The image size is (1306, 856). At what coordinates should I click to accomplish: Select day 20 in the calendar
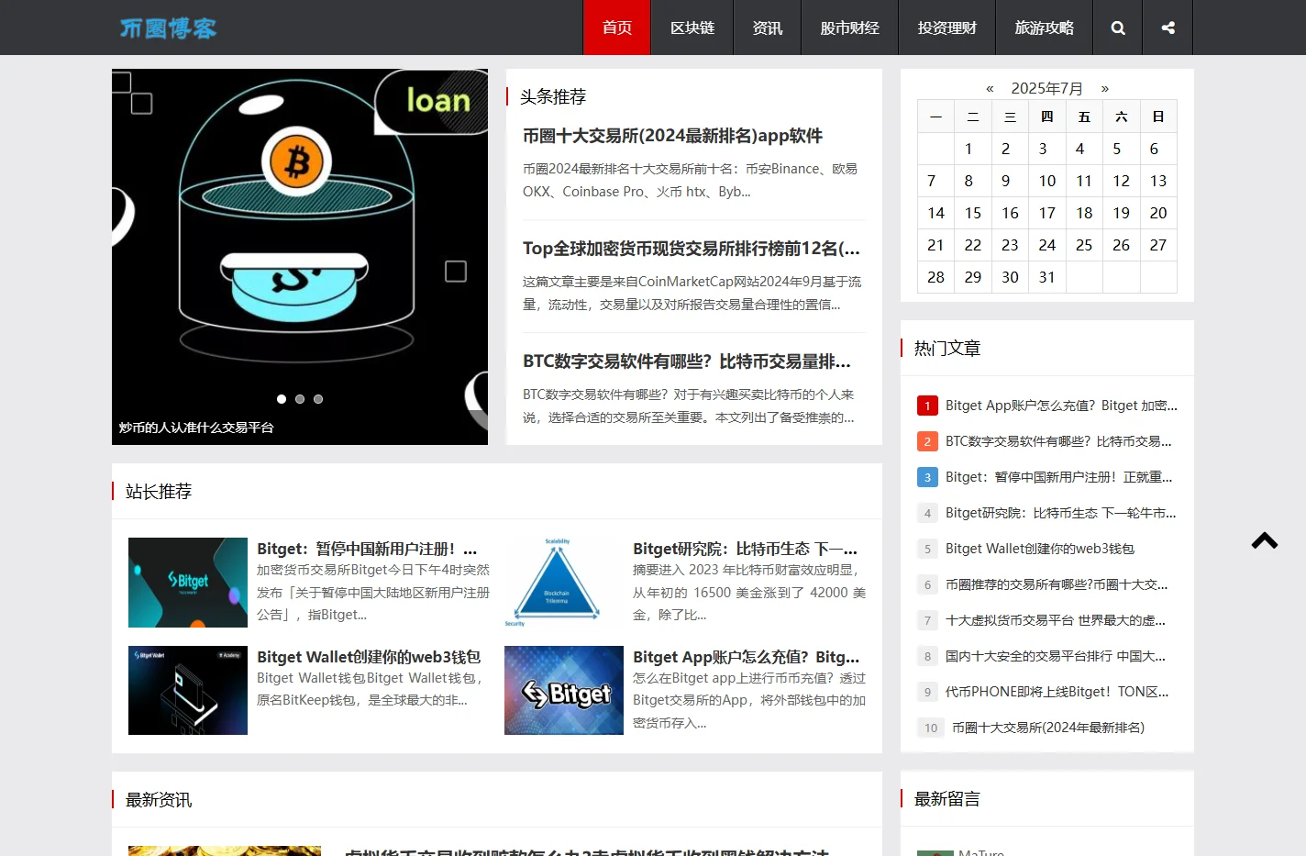(1158, 213)
